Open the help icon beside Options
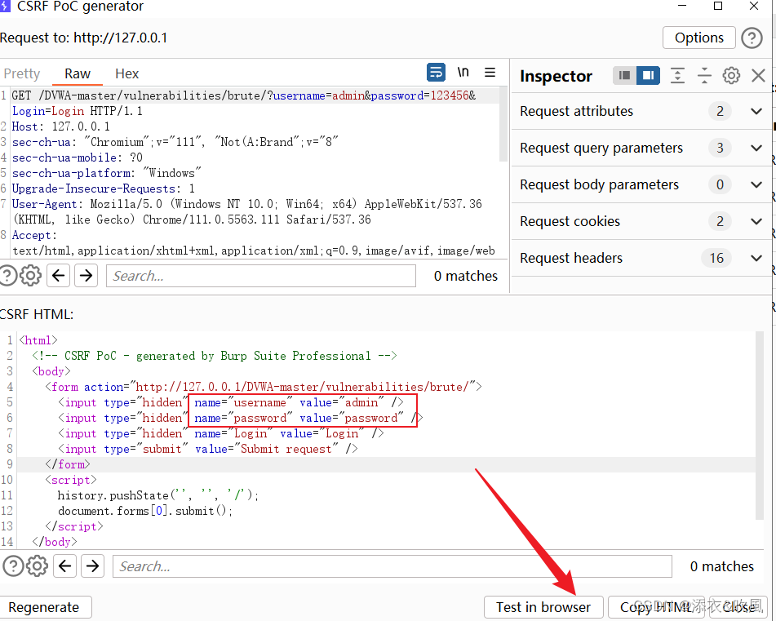This screenshot has height=621, width=776. tap(752, 38)
